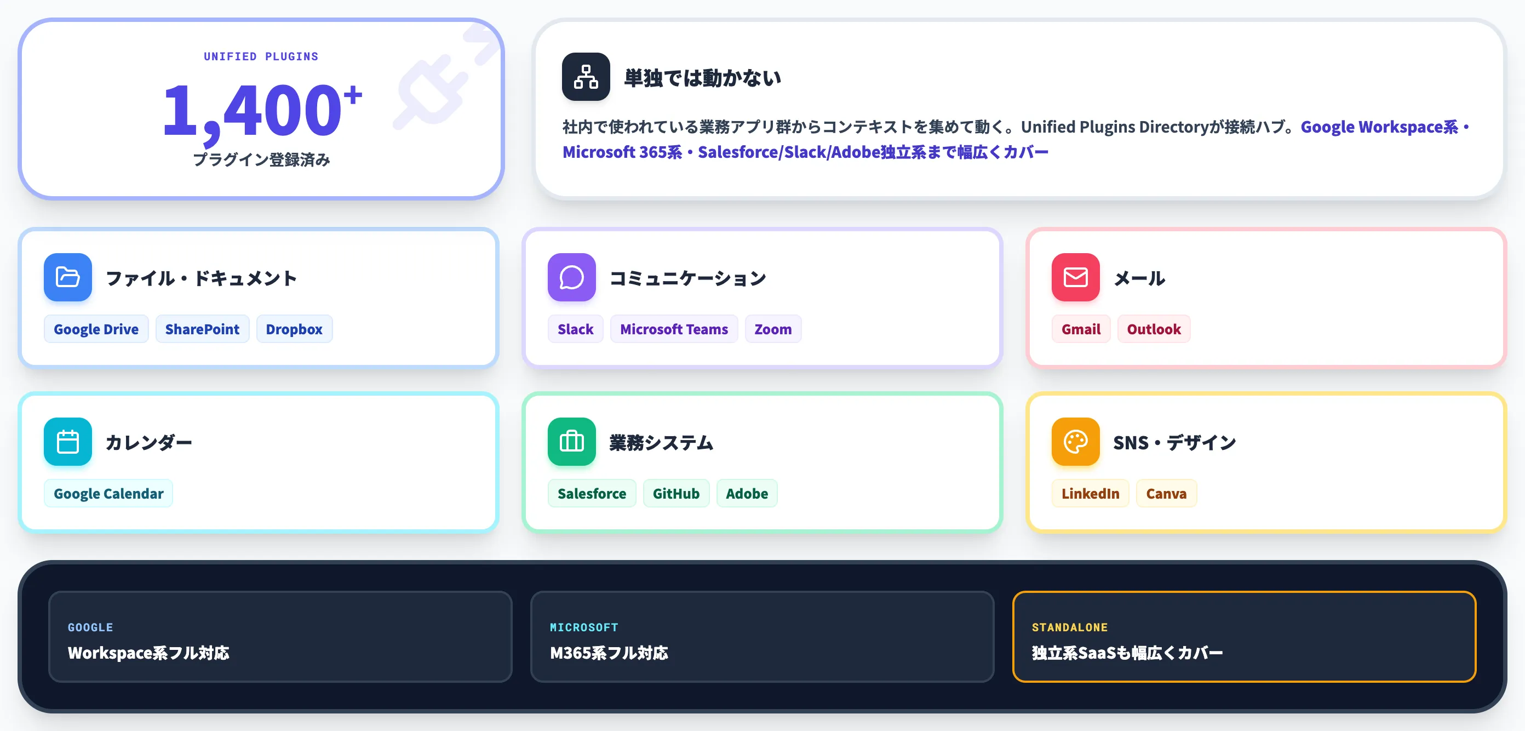Choose the Zoom tag

(x=772, y=329)
